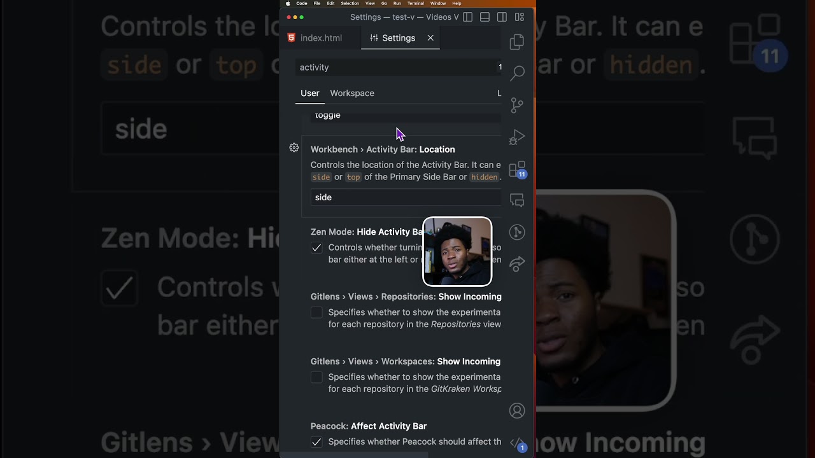
Task: Click Gitlens Views Repositories Show Incoming title
Action: coord(406,296)
